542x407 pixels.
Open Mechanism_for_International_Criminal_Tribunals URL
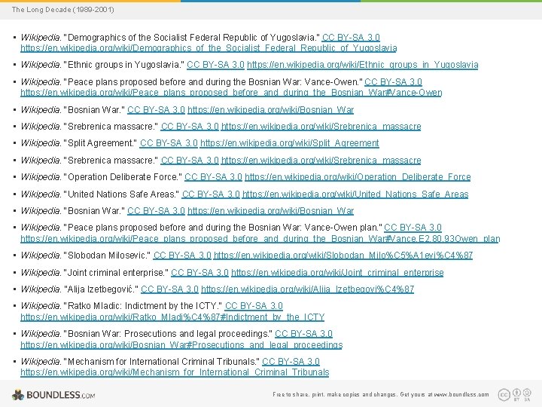(x=175, y=372)
